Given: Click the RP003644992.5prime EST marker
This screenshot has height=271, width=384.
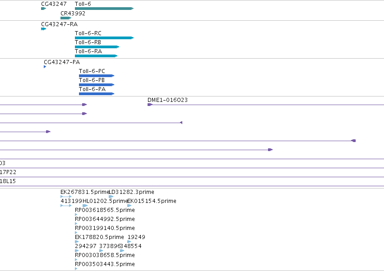Looking at the screenshot, I should (76, 224).
